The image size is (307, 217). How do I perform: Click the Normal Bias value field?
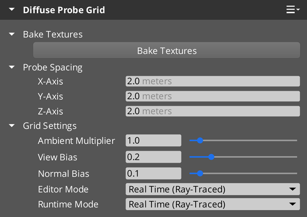153,173
